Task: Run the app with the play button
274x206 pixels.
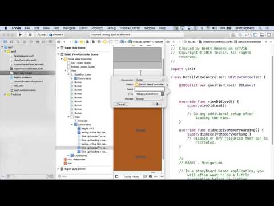Action: coord(21,35)
